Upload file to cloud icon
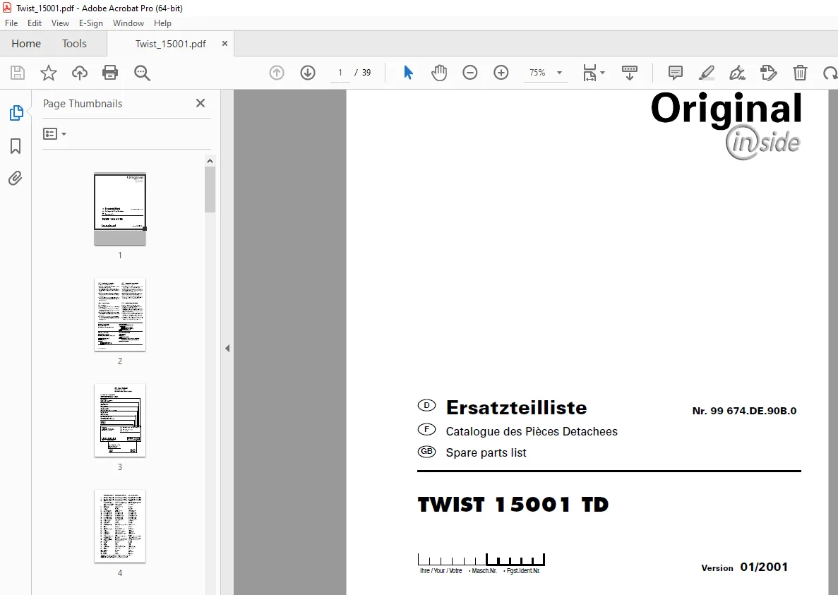The image size is (838, 595). 80,73
